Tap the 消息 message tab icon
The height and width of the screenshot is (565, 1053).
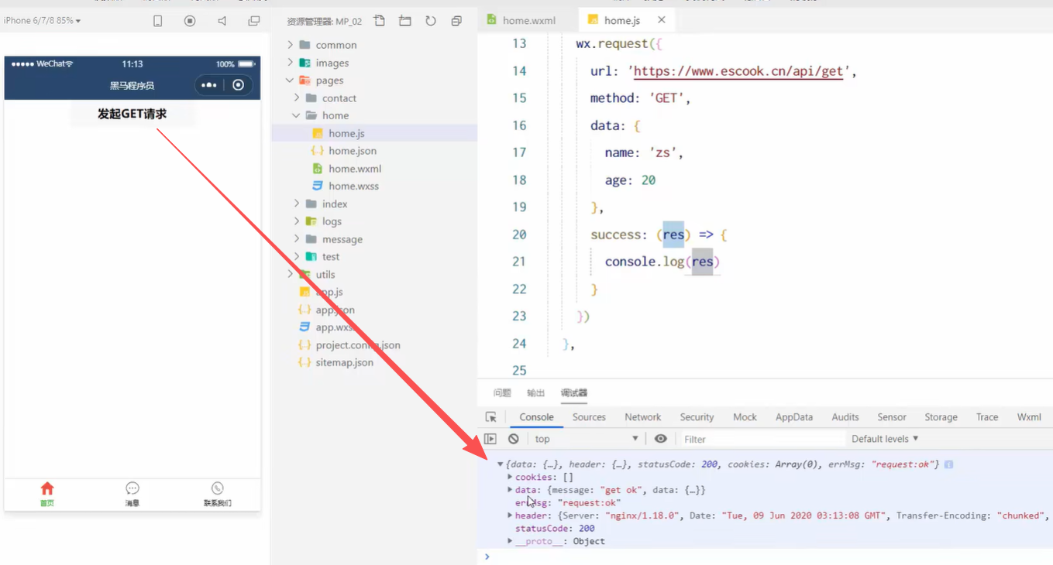[132, 488]
